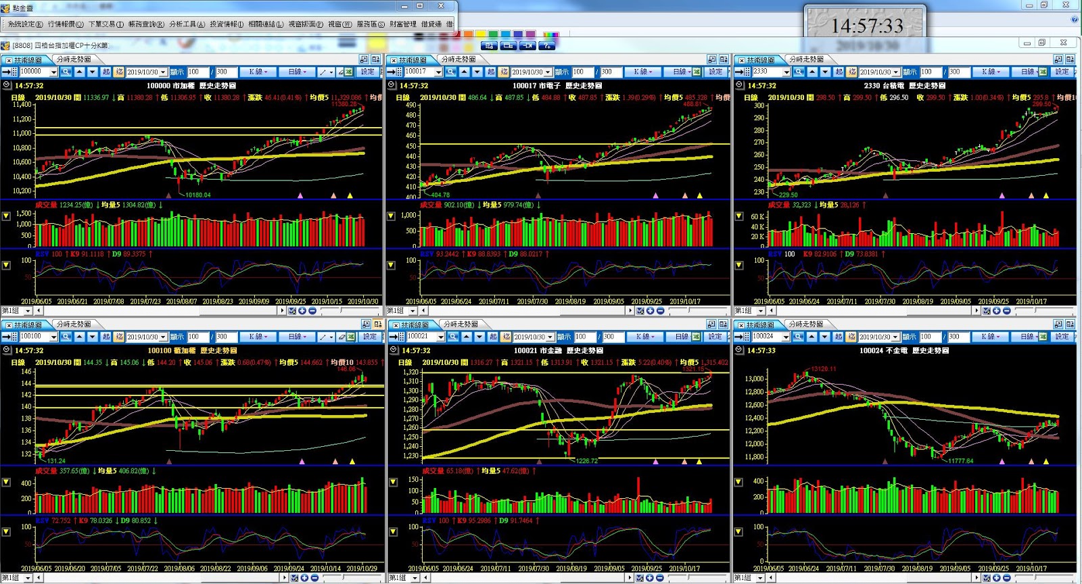Viewport: 1082px width, 584px height.
Task: Toggle the yellow triangle beside the KD panel in the 100000 chart
Action: [x=6, y=265]
